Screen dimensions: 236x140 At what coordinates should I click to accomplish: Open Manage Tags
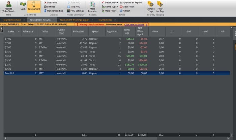(x=150, y=7)
